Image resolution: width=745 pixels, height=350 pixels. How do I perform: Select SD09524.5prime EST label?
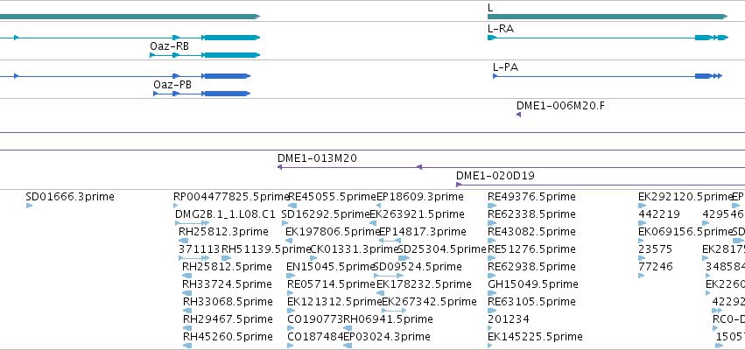(418, 267)
